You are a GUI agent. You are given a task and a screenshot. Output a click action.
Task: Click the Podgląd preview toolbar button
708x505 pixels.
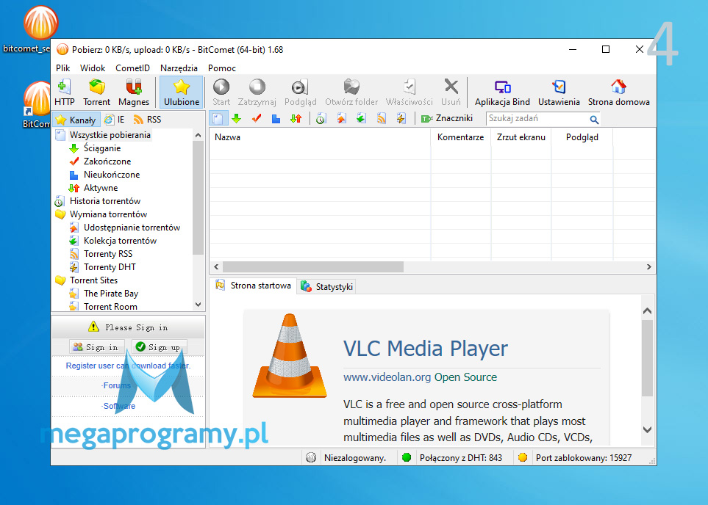coord(300,92)
